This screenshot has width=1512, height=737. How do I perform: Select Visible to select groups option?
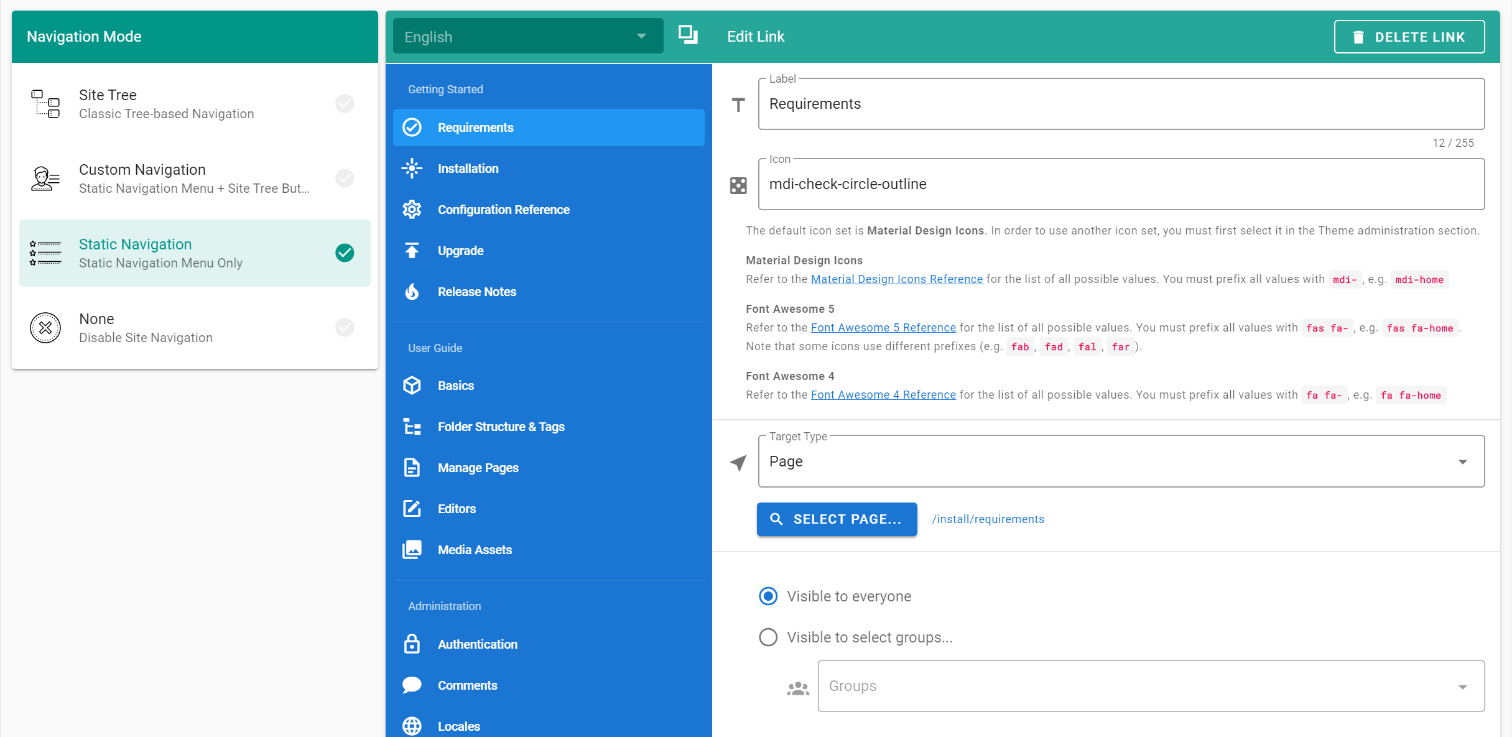[769, 637]
